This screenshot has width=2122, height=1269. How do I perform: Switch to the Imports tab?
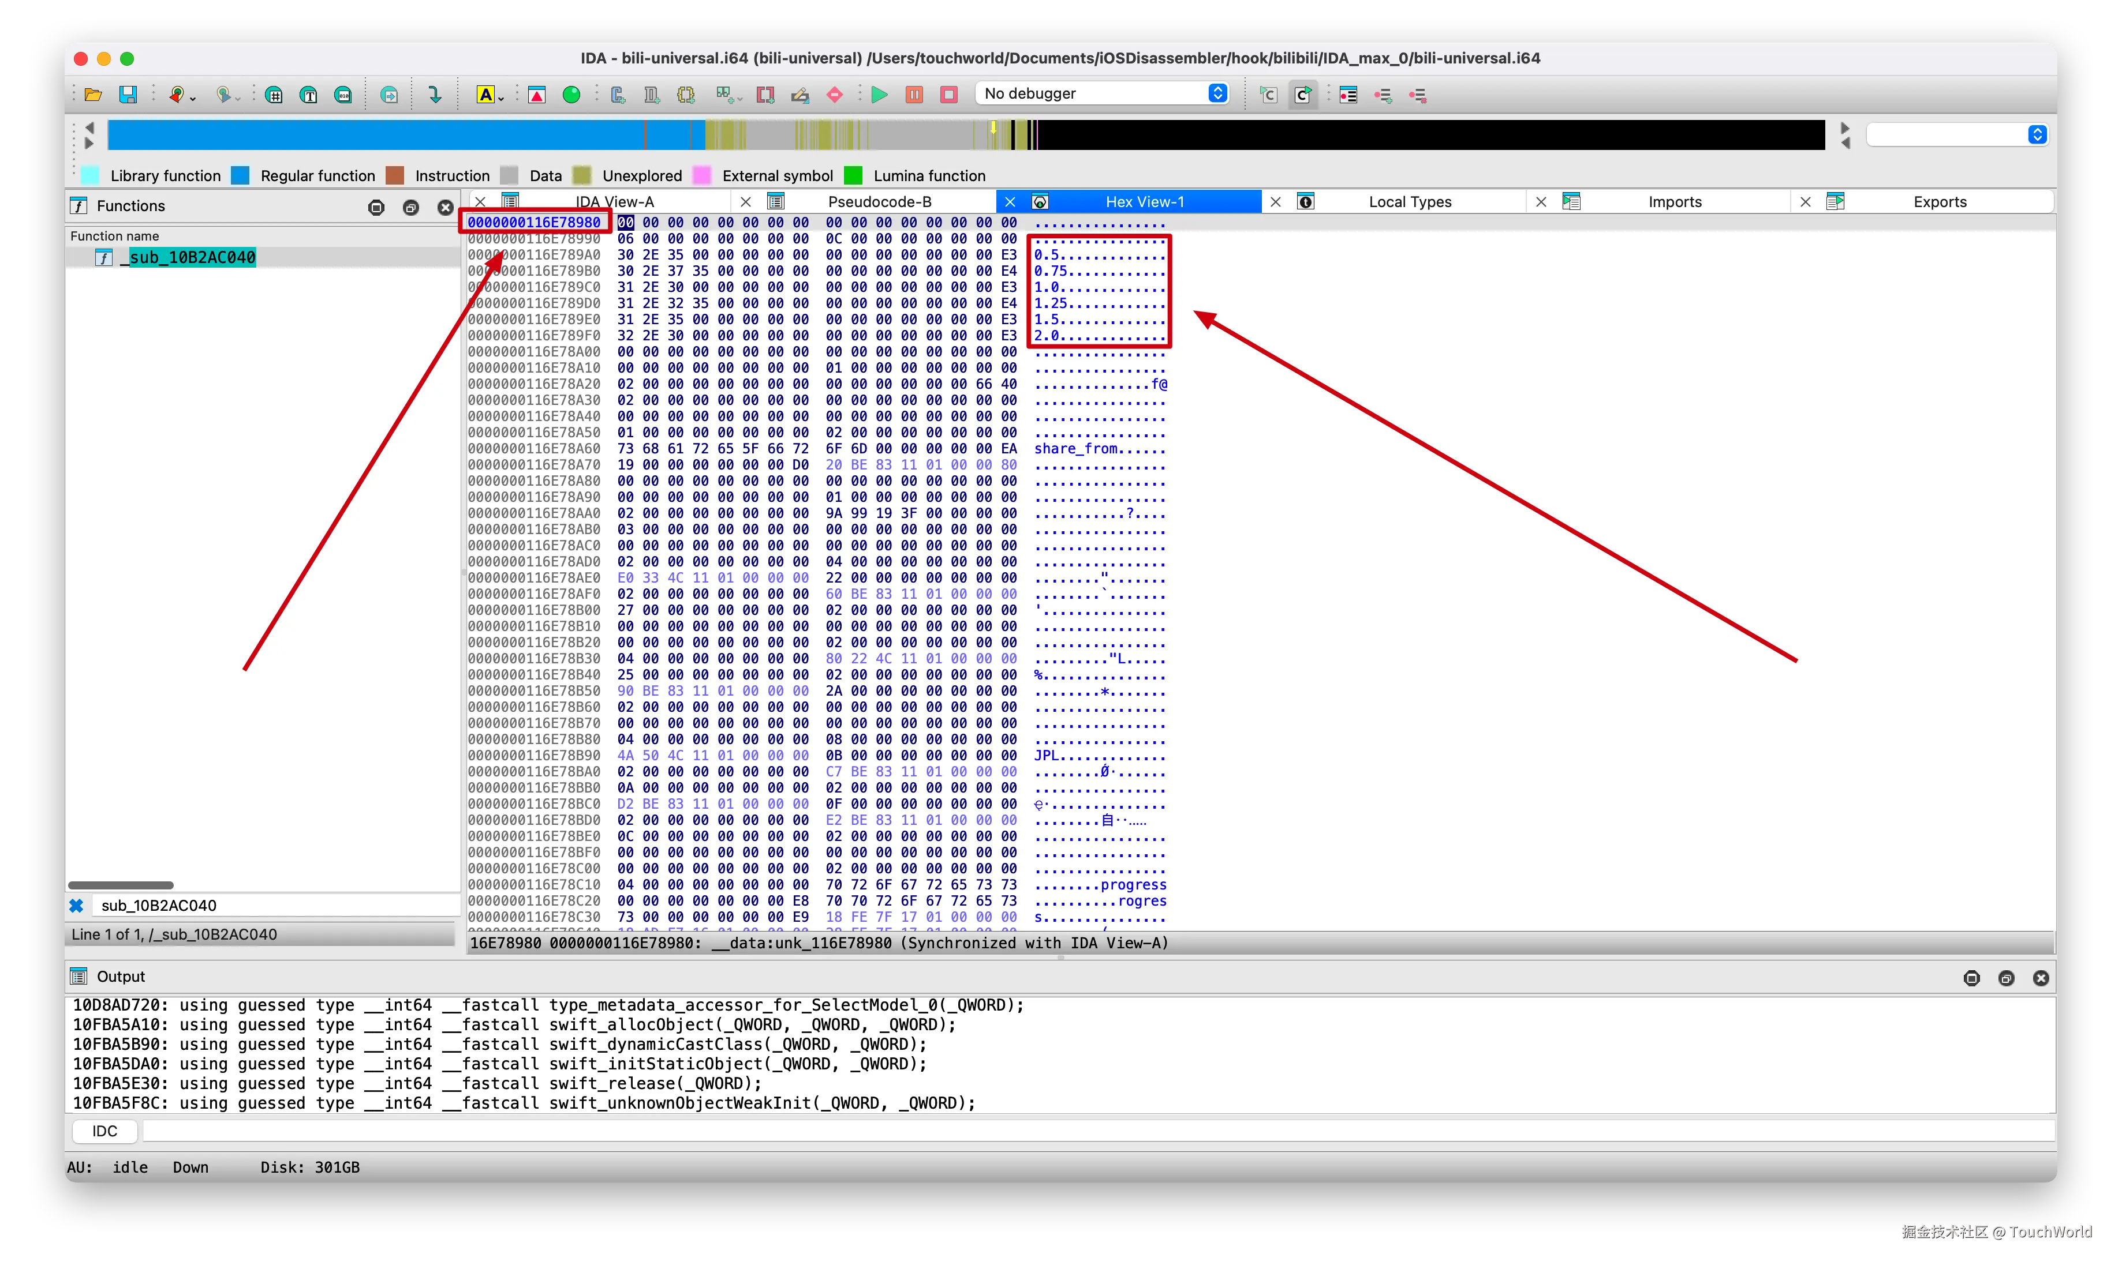point(1675,202)
